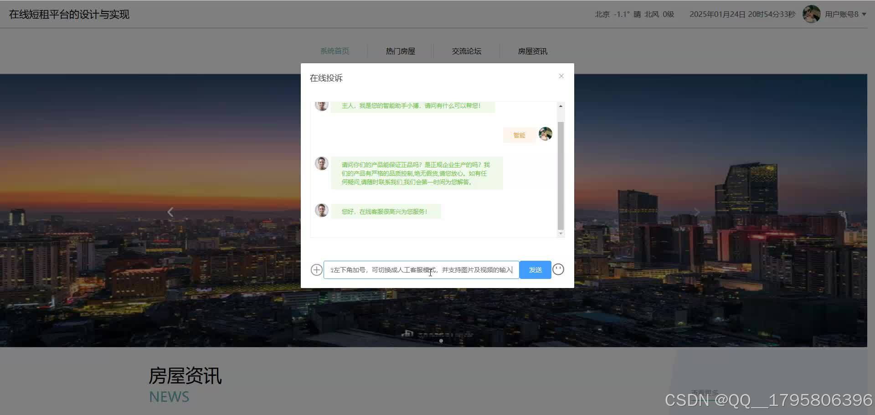Click the carousel previous arrow on the left

(170, 212)
